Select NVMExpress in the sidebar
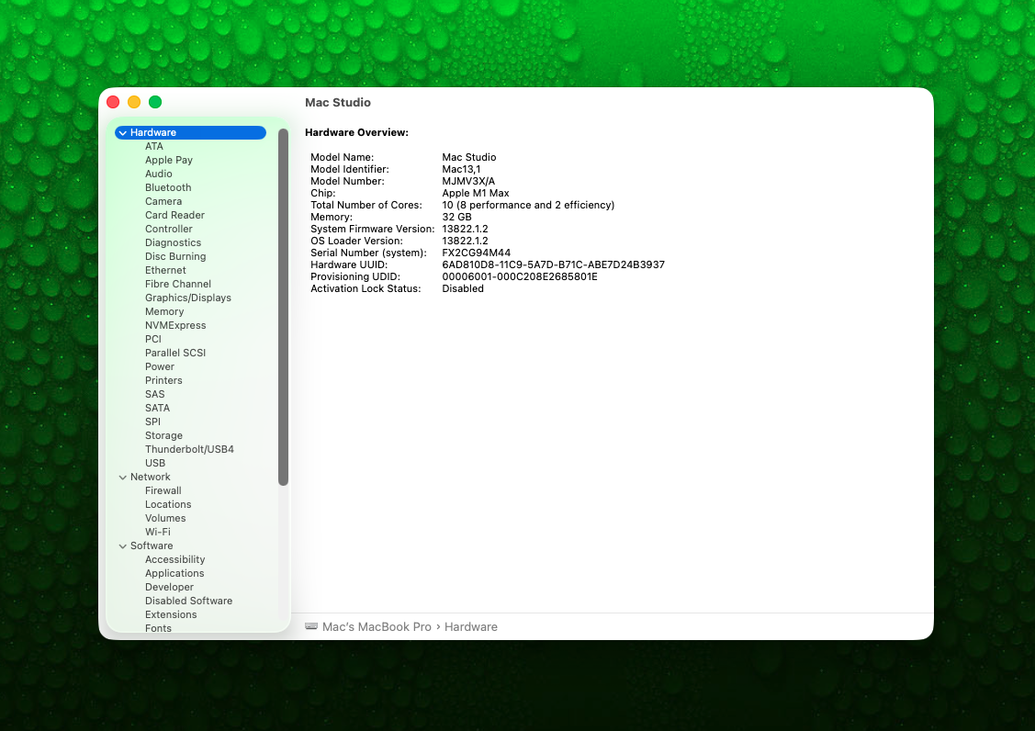Image resolution: width=1035 pixels, height=731 pixels. tap(175, 325)
